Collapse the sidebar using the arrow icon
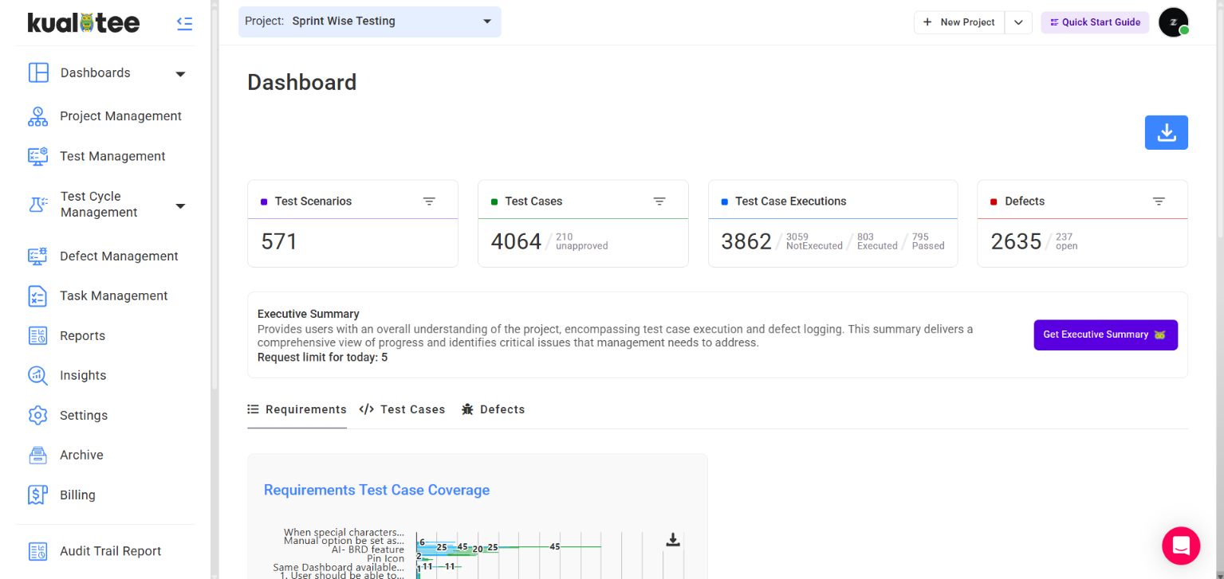Screen dimensions: 1224x579 click(x=184, y=23)
